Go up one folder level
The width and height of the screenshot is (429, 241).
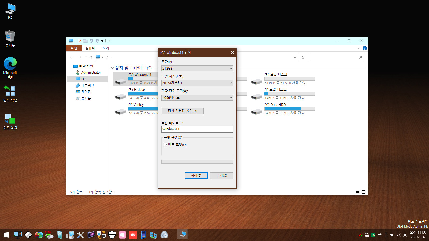[x=91, y=57]
